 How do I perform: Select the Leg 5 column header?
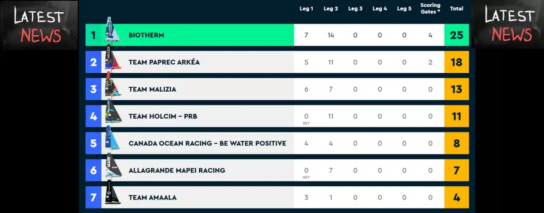404,9
